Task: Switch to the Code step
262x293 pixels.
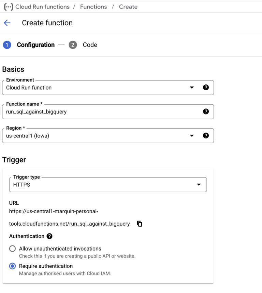Action: (x=90, y=45)
